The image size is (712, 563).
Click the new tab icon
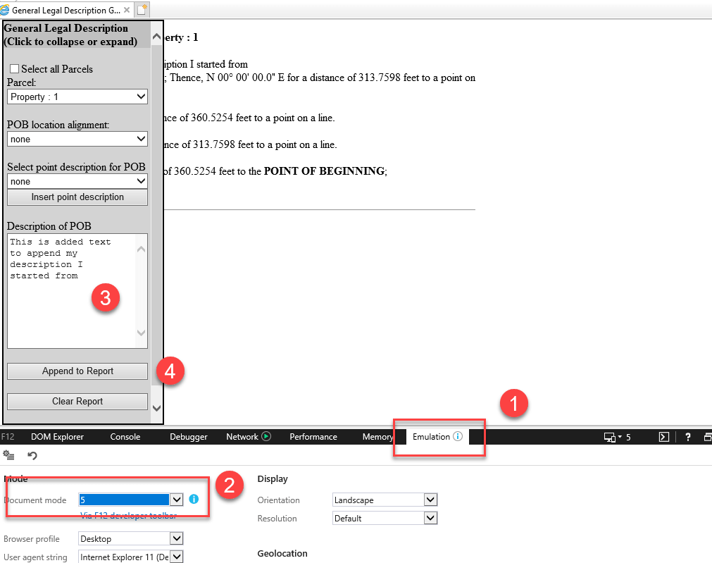coord(142,10)
